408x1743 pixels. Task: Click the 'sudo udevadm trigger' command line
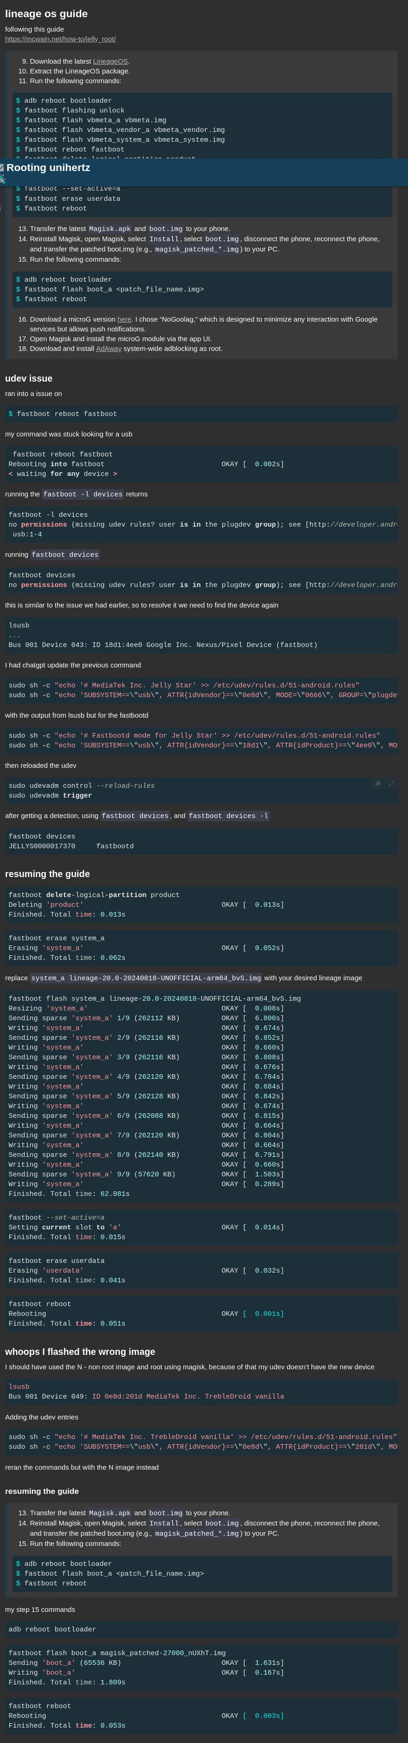click(50, 796)
